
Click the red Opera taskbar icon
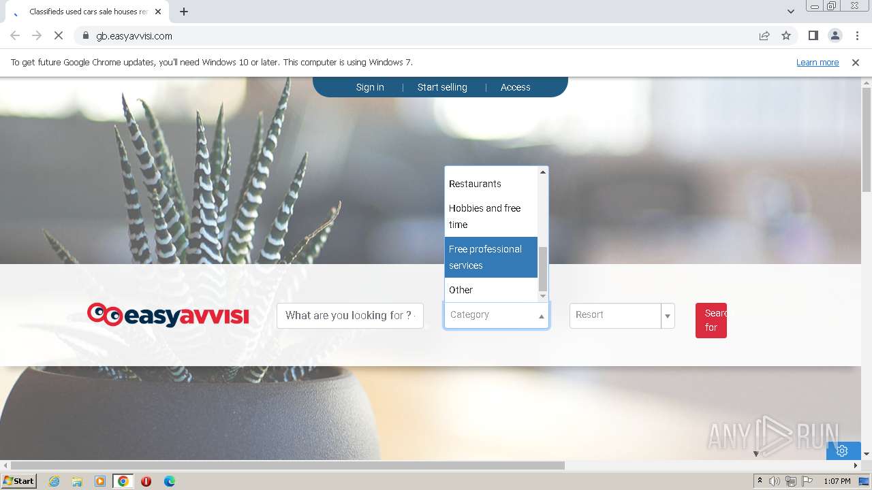[146, 481]
